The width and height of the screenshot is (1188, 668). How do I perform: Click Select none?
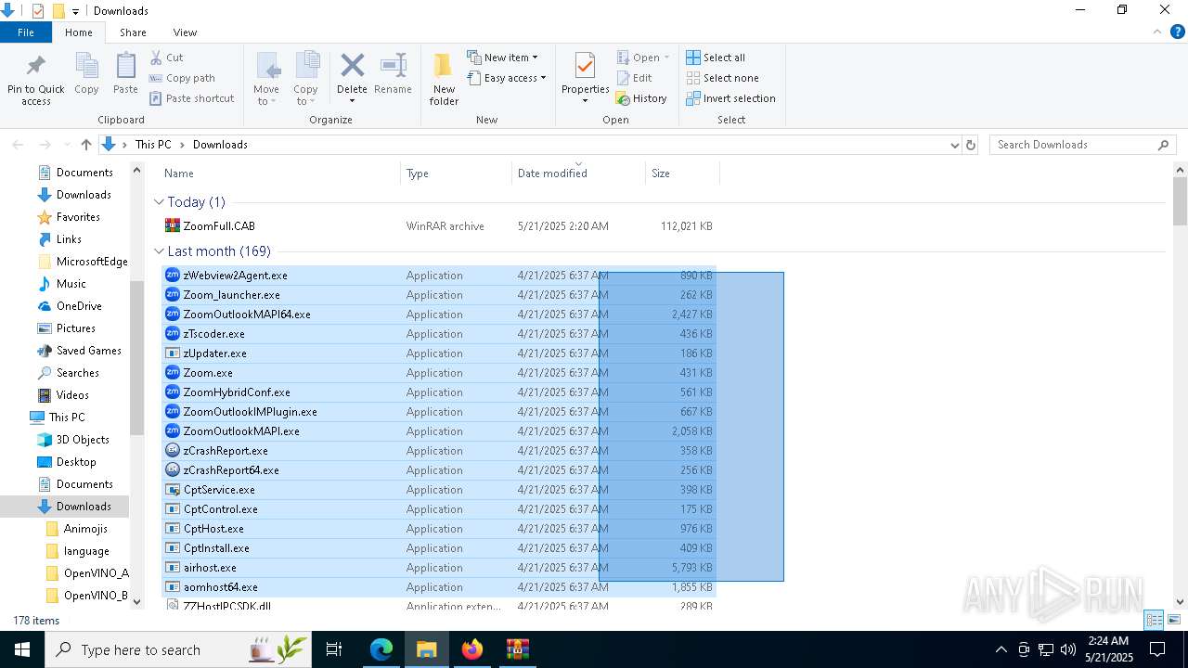[722, 78]
